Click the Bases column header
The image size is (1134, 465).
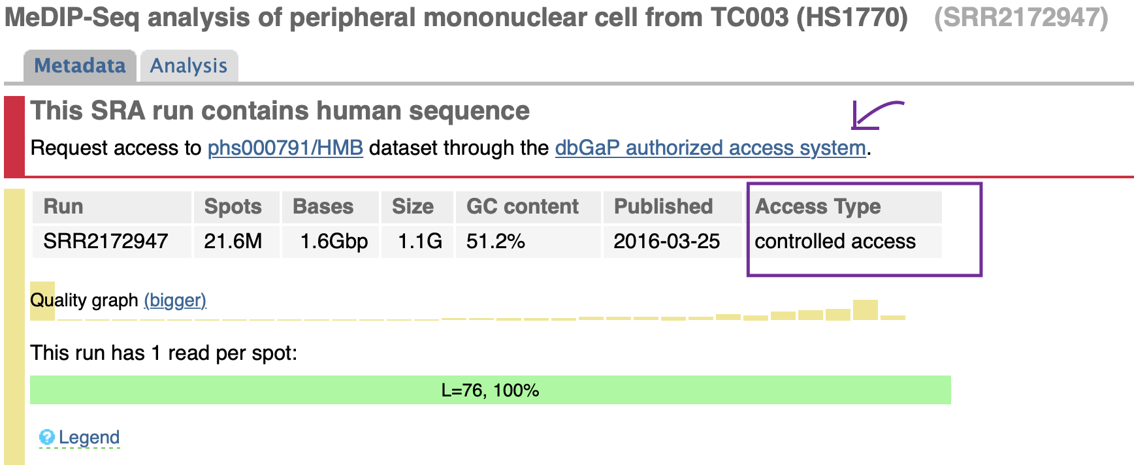click(x=323, y=206)
